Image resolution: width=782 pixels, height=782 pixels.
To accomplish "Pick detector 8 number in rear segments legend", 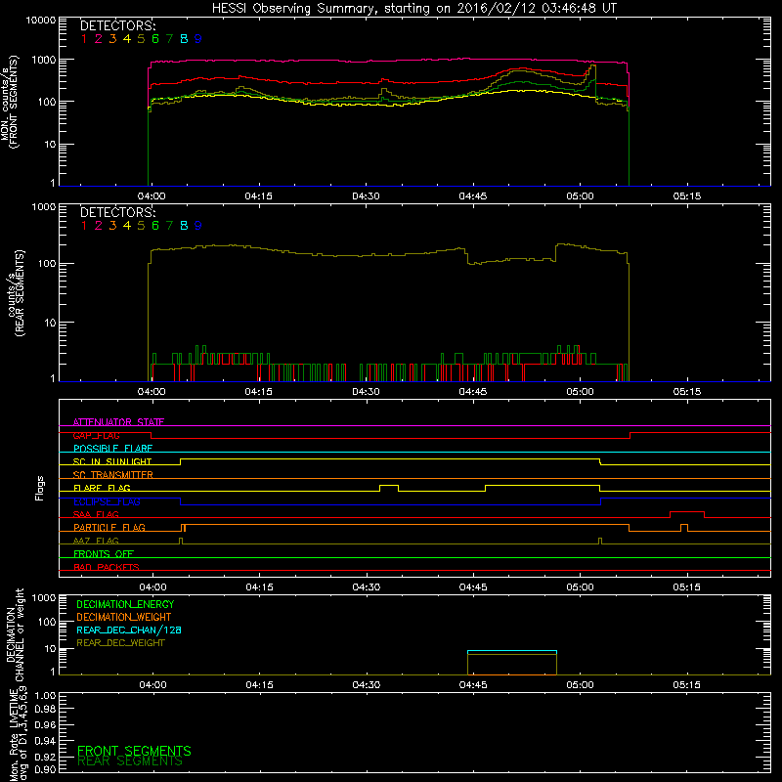I will point(184,226).
